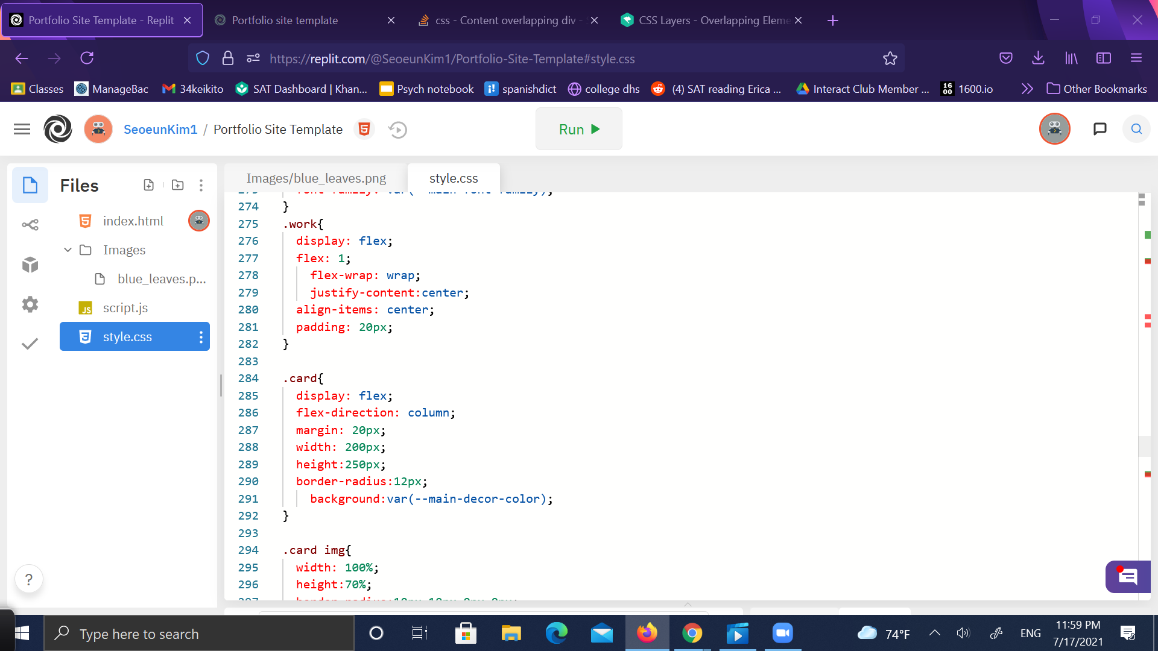Screen dimensions: 1158x651
Task: Open the version control sidebar icon
Action: pos(30,225)
